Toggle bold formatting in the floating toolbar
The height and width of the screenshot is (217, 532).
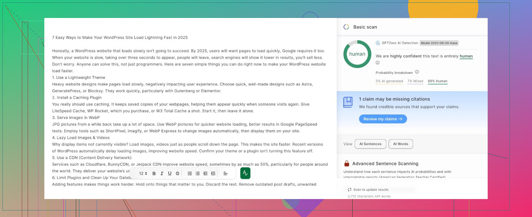[154, 173]
